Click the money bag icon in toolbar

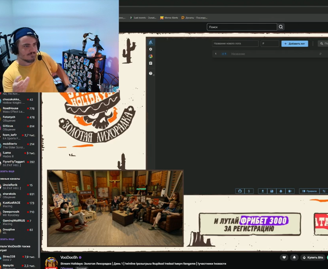281,191
